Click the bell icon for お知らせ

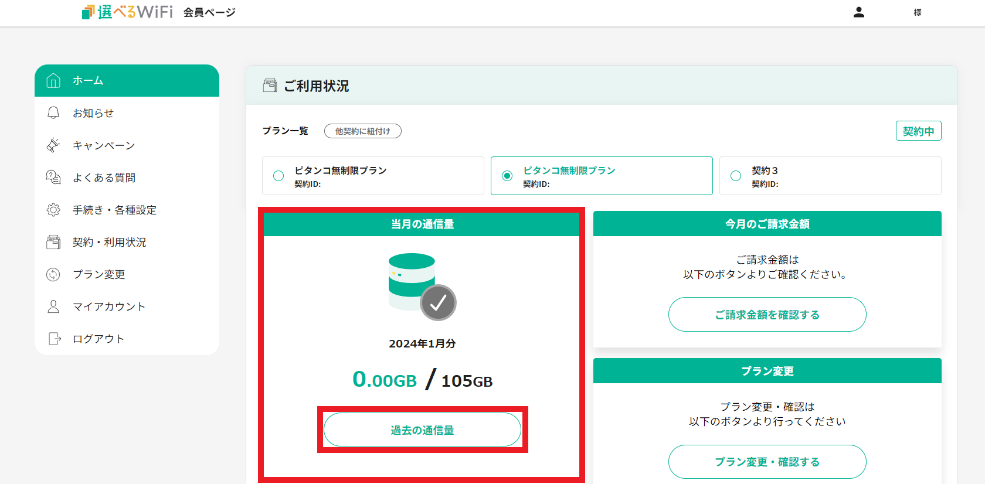pos(53,113)
